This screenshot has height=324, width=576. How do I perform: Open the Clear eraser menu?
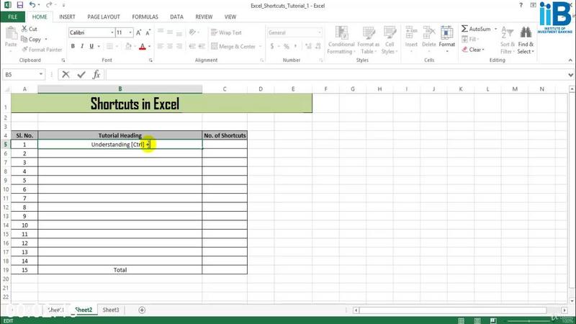(x=473, y=50)
